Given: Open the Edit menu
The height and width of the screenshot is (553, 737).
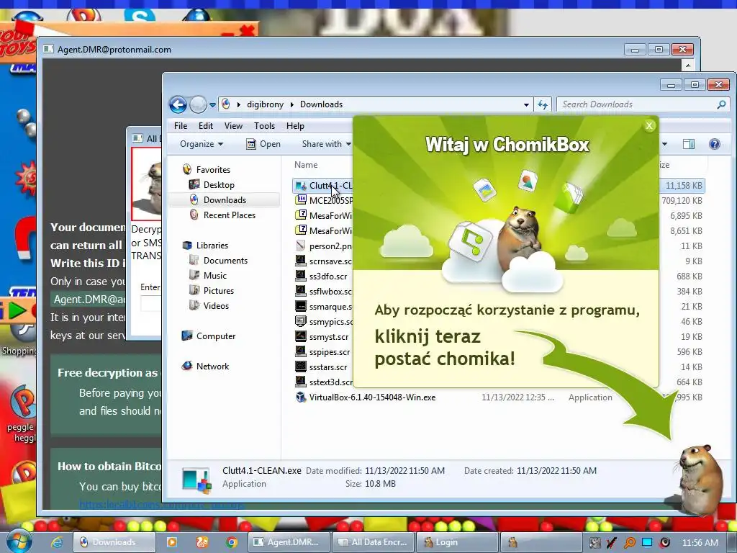Looking at the screenshot, I should (205, 126).
